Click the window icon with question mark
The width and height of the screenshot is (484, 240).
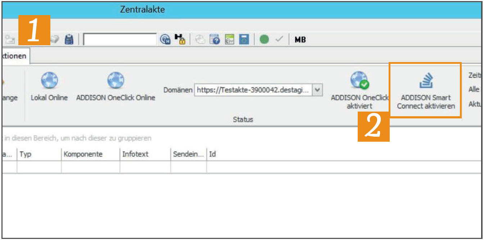(x=215, y=39)
